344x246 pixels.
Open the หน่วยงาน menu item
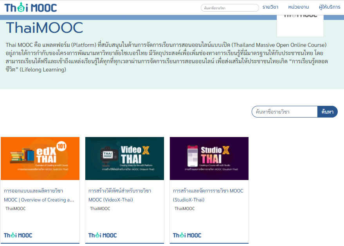298,7
